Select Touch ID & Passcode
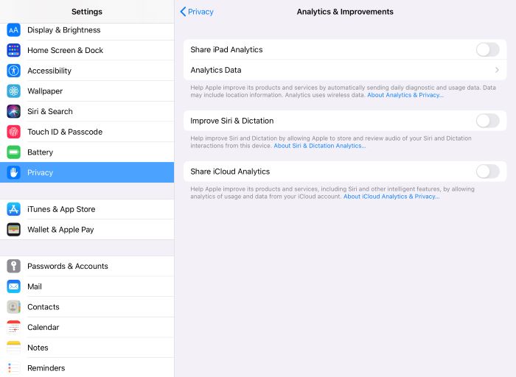Image resolution: width=516 pixels, height=377 pixels. 65,132
